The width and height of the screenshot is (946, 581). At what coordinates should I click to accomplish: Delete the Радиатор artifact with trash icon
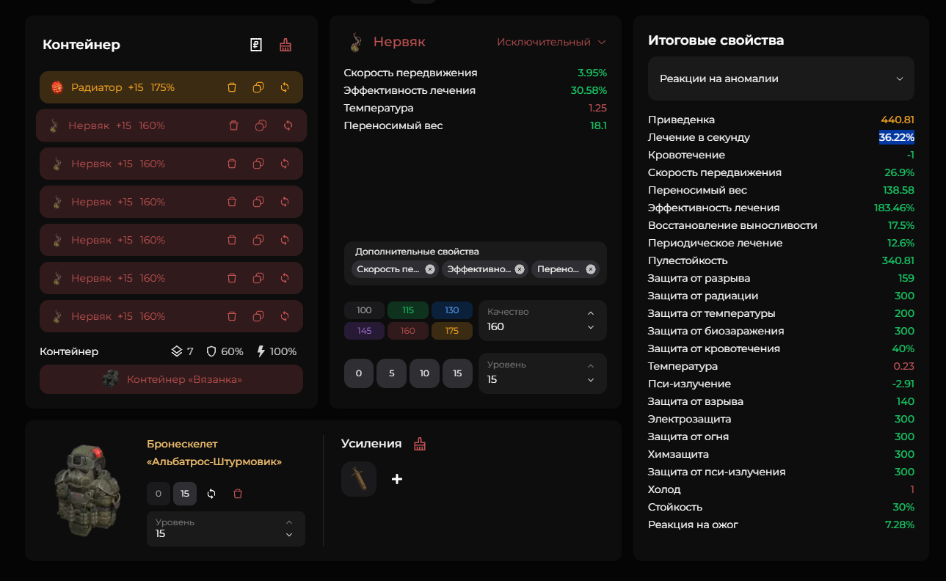pyautogui.click(x=232, y=87)
